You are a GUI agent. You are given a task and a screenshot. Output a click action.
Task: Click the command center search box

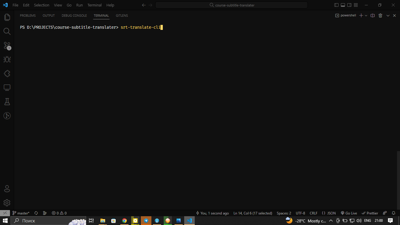point(231,5)
